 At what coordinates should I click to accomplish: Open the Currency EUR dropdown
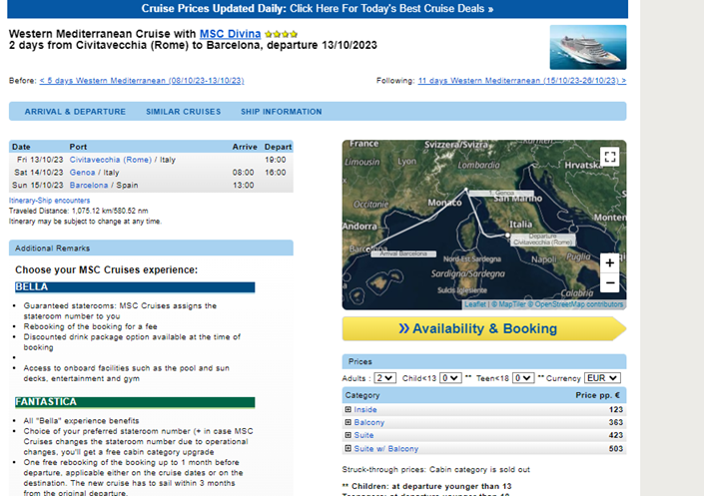click(x=602, y=378)
